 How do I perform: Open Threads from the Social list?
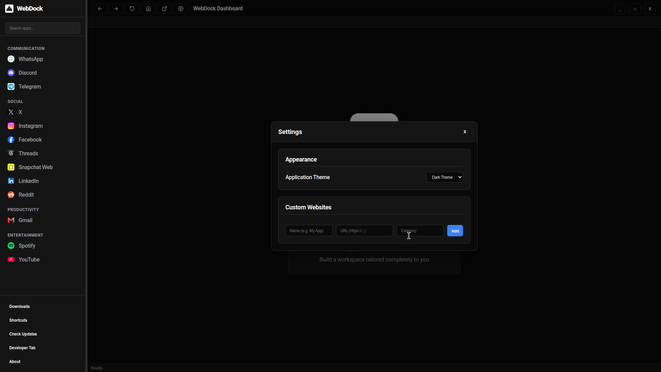[x=43, y=154]
